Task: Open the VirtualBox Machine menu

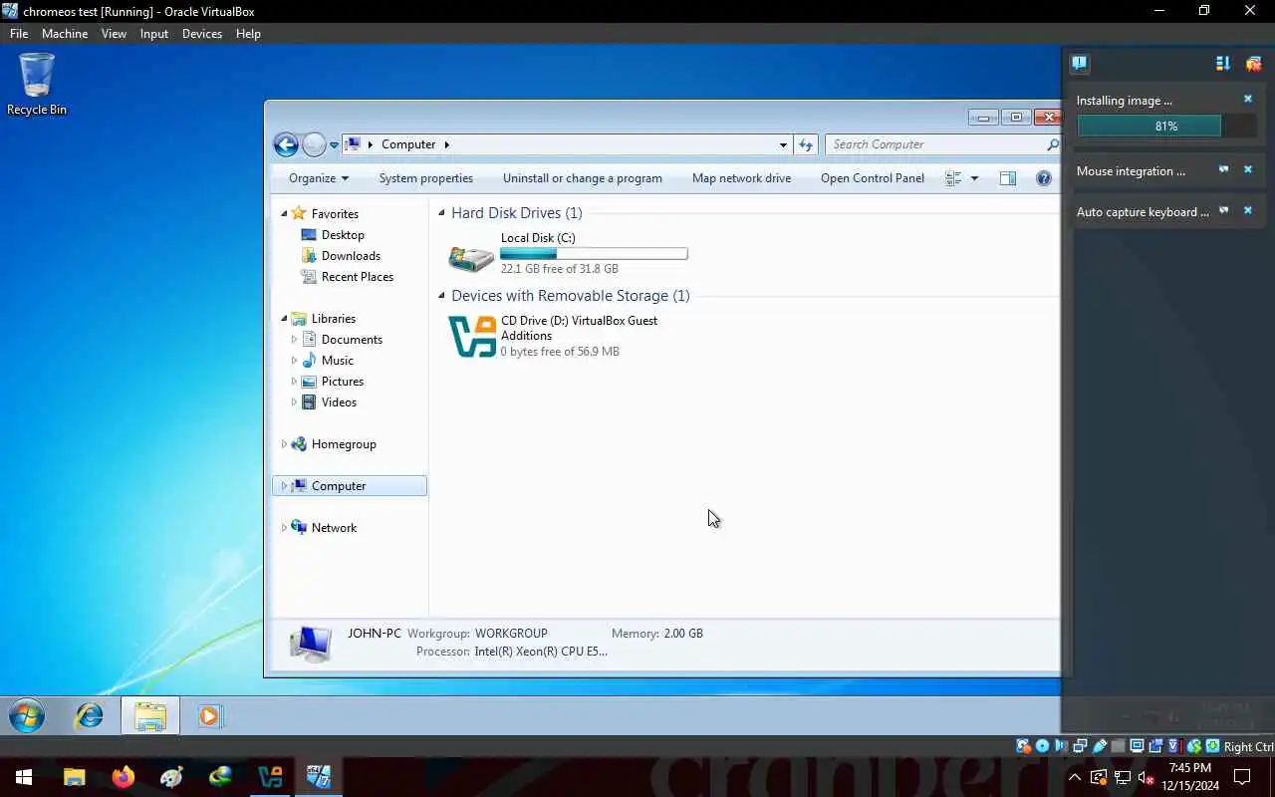Action: click(65, 33)
